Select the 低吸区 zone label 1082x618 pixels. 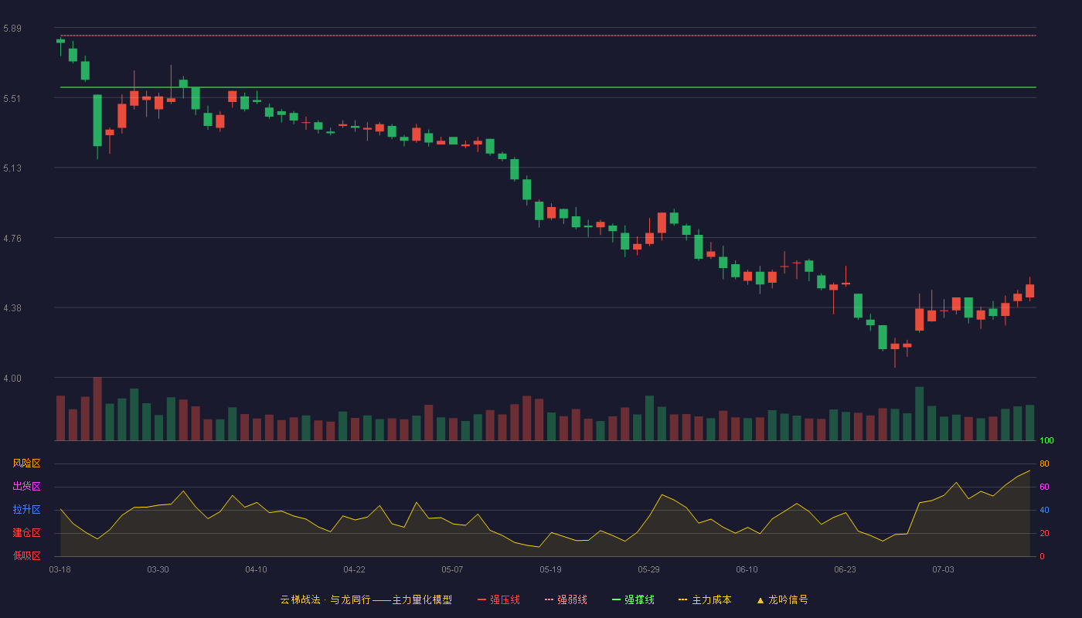click(26, 555)
